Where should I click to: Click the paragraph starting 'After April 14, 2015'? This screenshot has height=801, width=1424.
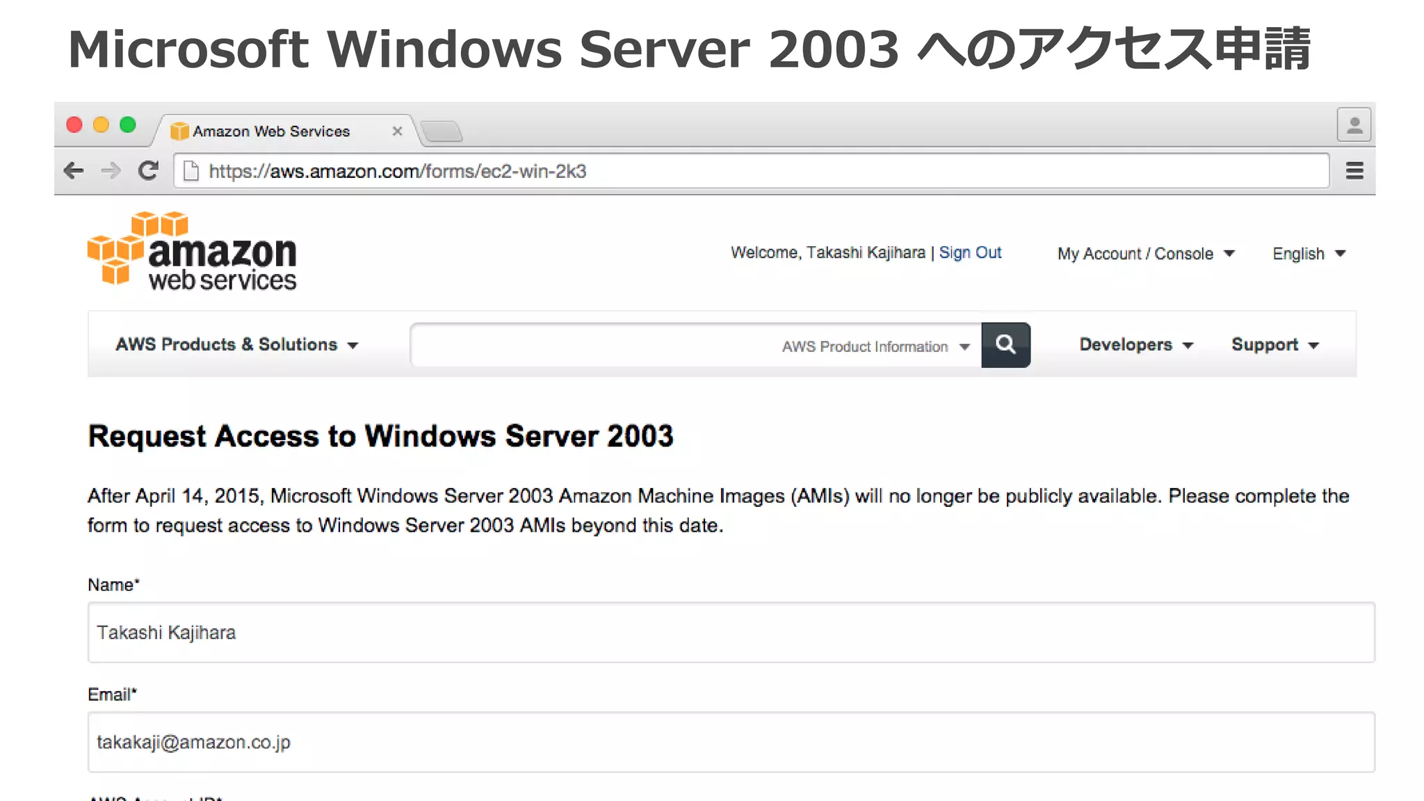click(x=718, y=510)
